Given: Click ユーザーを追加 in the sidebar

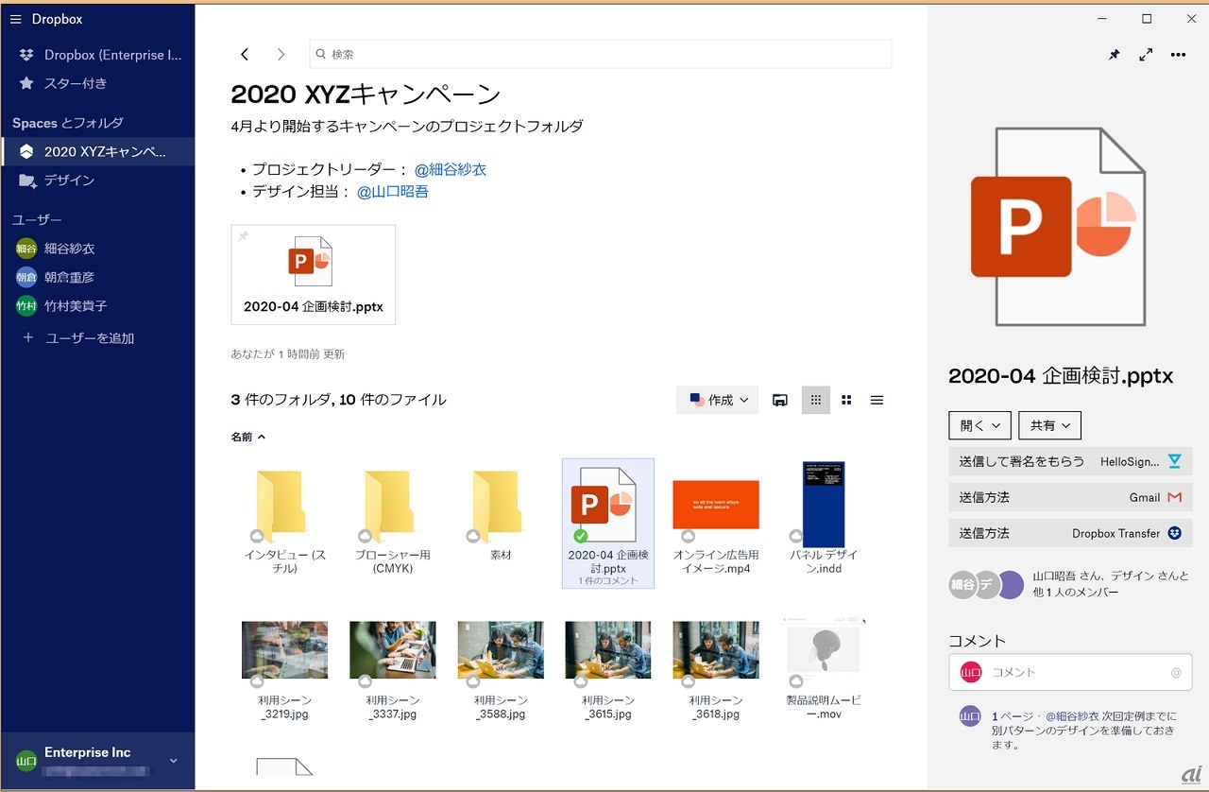Looking at the screenshot, I should pos(90,338).
